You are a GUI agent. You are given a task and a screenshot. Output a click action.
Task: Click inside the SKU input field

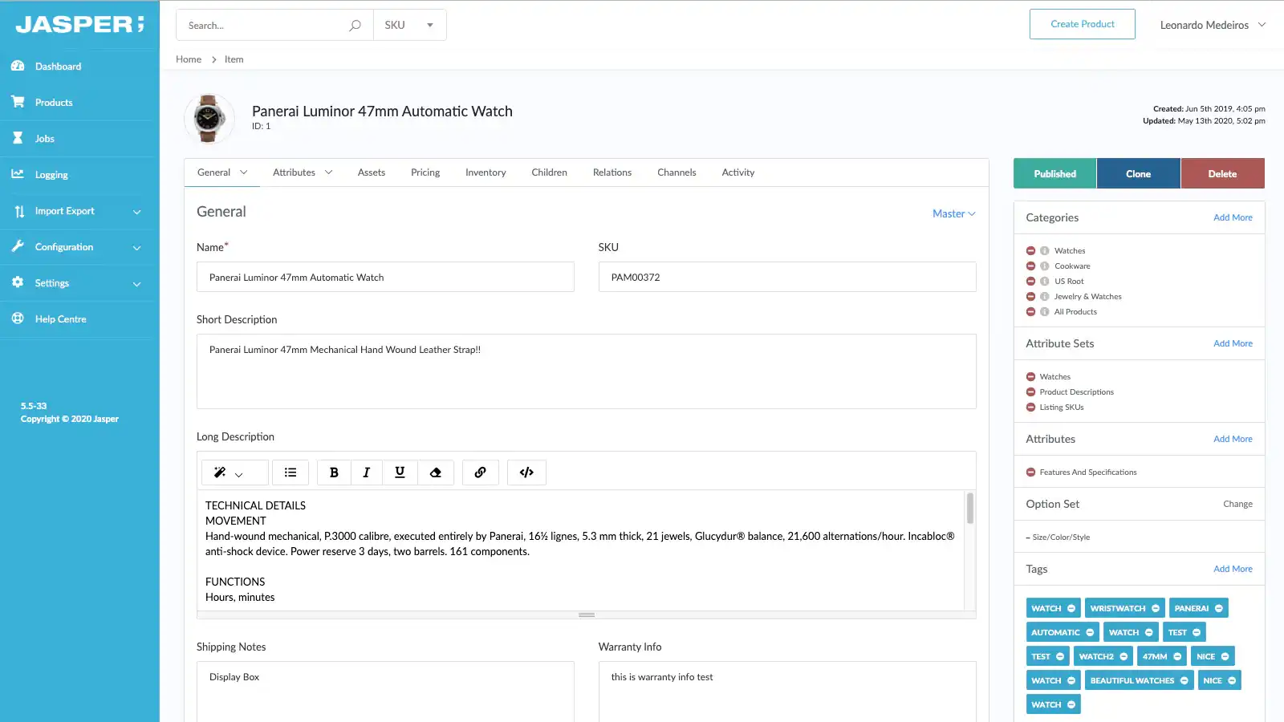click(786, 277)
